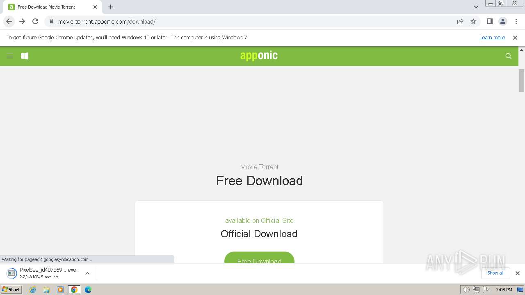Click the Movie Torrent title text
The image size is (525, 295).
coord(259,167)
